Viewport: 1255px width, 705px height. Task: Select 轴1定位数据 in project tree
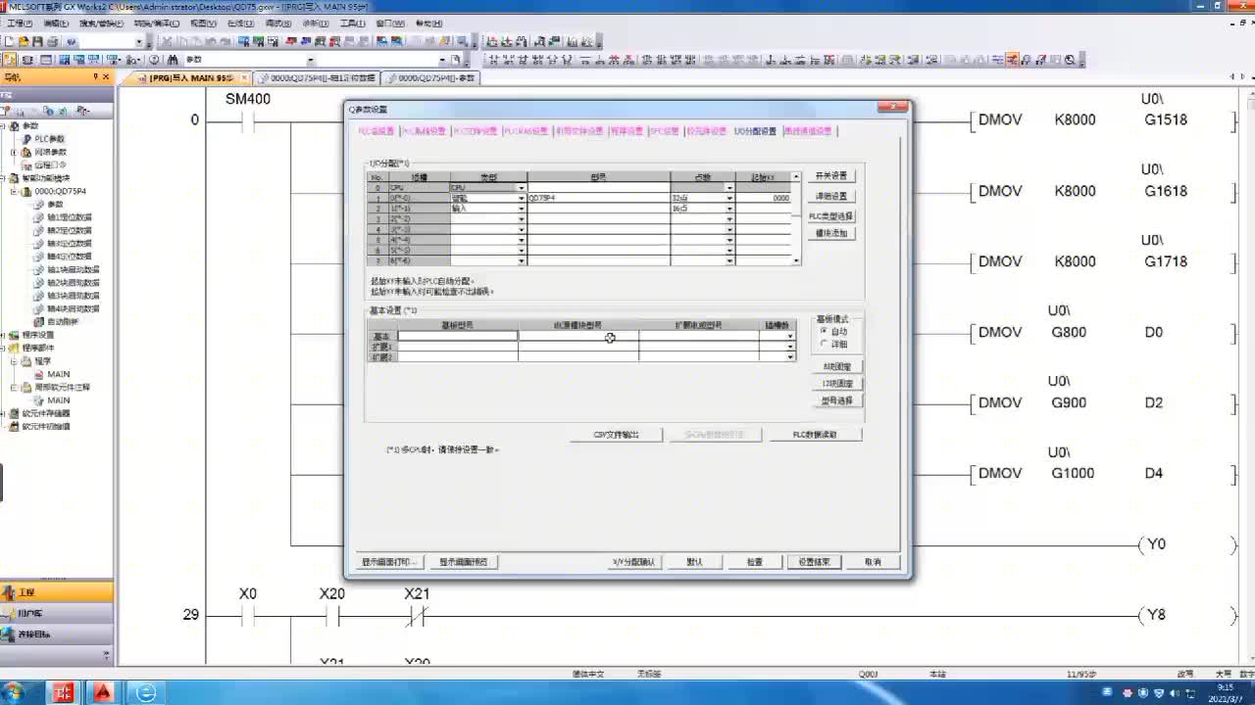(x=69, y=217)
